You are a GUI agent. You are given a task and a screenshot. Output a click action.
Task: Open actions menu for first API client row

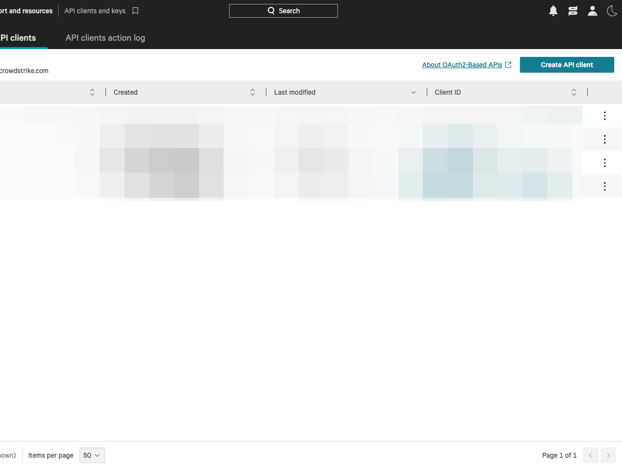point(604,116)
